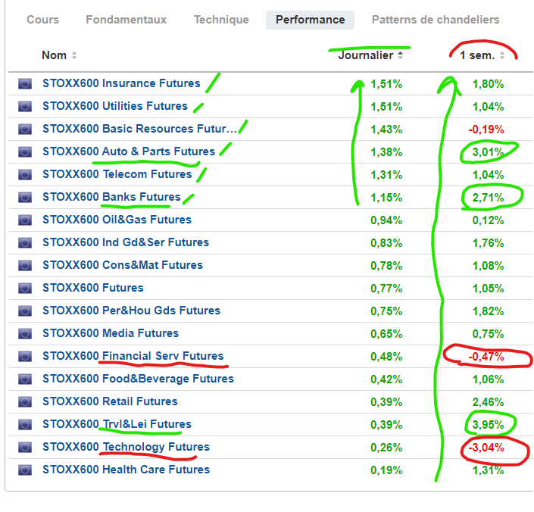This screenshot has height=512, width=534.
Task: Open STOXX600 Financial Serv Futures link
Action: (133, 356)
